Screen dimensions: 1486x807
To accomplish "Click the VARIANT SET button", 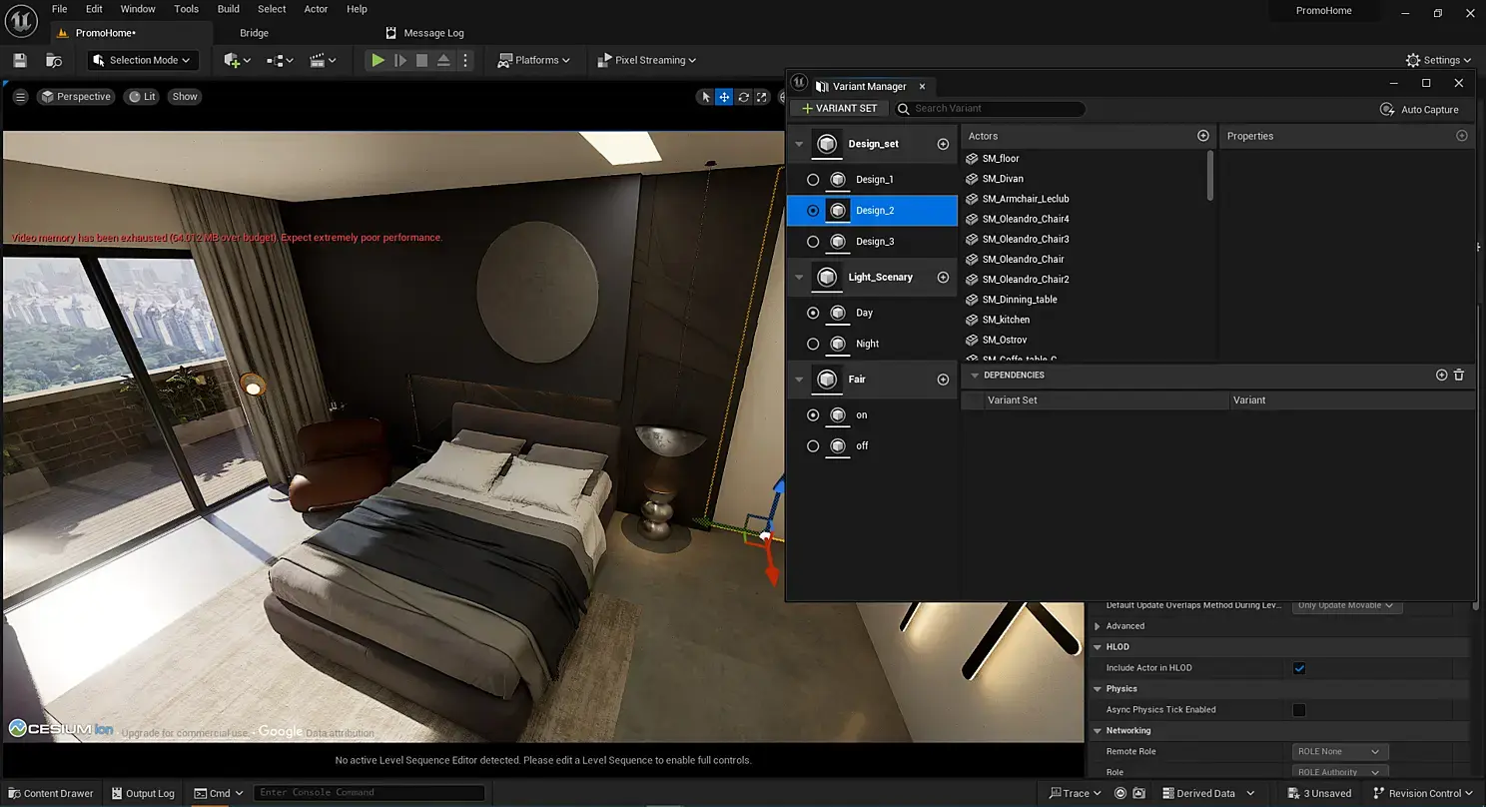I will [x=839, y=108].
